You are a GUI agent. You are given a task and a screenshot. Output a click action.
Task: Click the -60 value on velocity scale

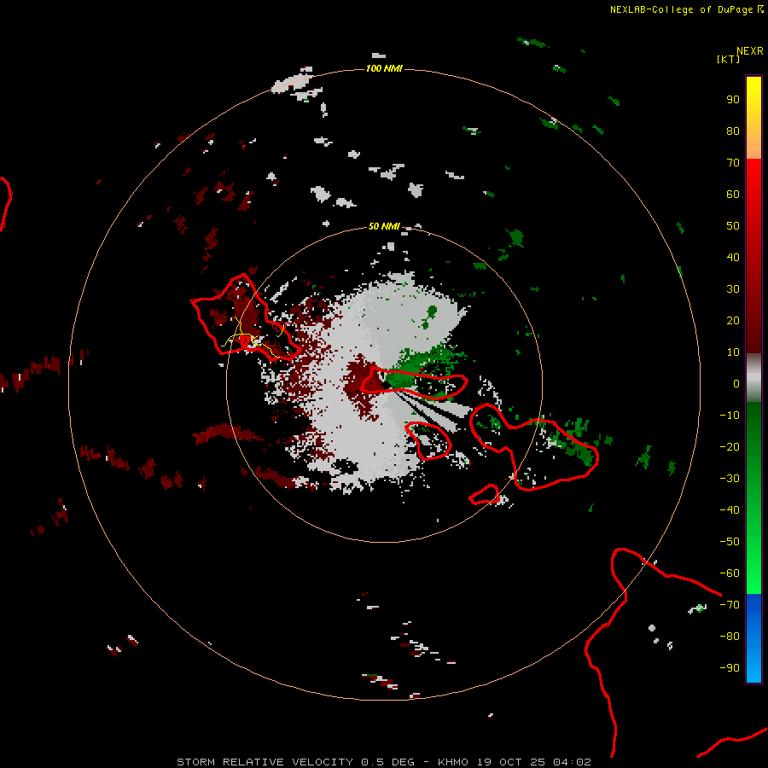pyautogui.click(x=730, y=573)
